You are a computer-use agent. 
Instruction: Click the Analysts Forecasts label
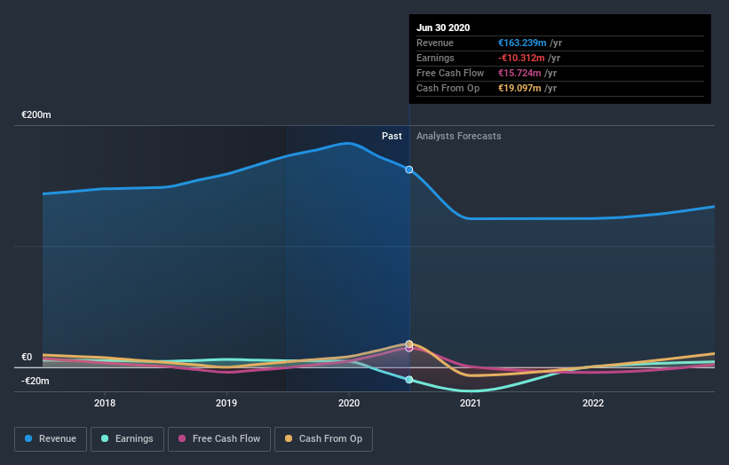(459, 136)
